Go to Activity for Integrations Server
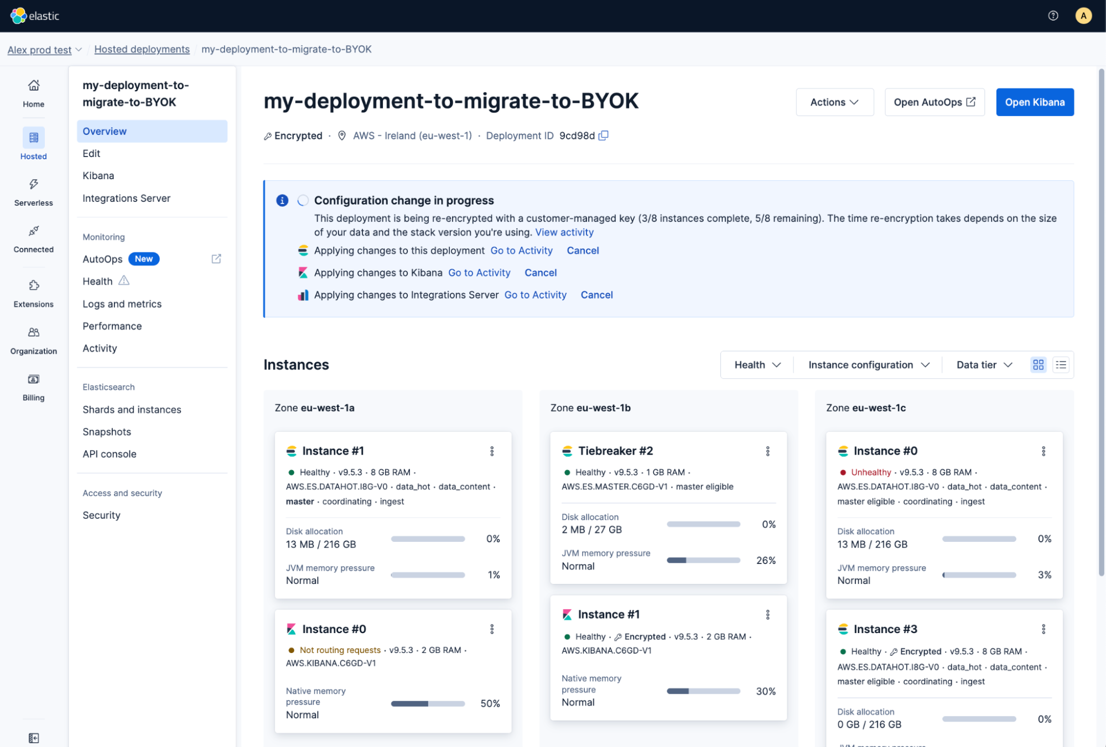This screenshot has width=1106, height=747. pos(535,295)
